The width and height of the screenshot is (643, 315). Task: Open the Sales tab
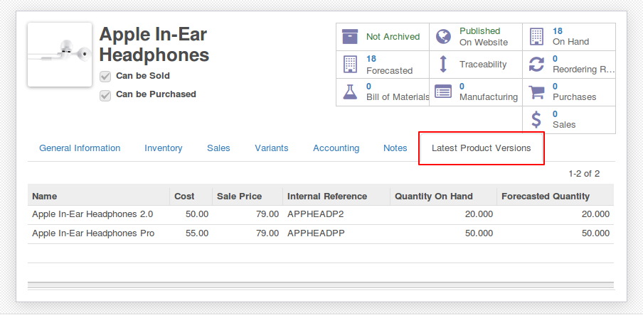point(218,148)
